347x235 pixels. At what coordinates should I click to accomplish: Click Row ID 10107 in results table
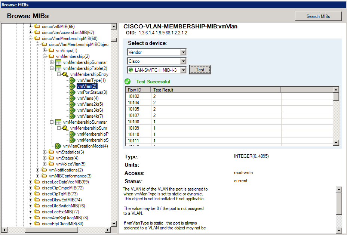tap(133, 115)
